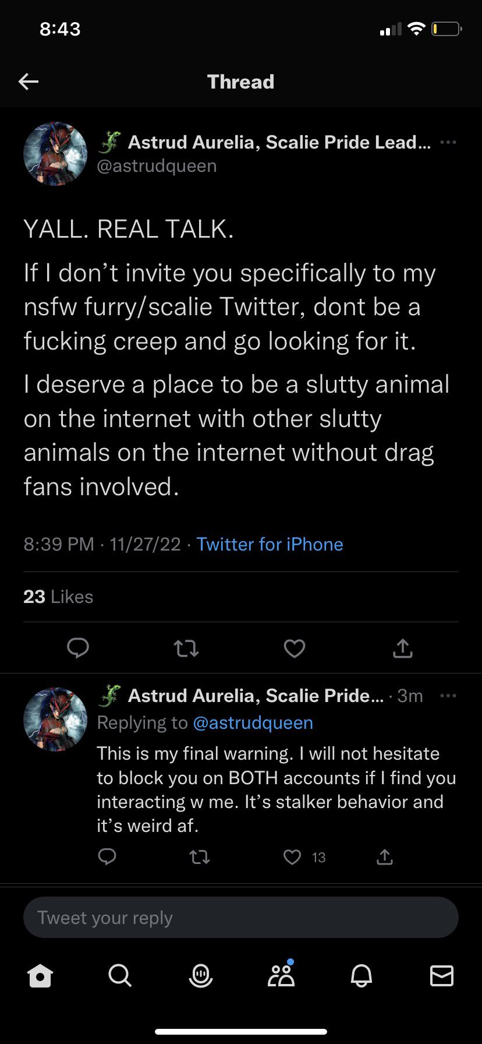
Task: Open the Notifications bell tab
Action: [x=361, y=976]
